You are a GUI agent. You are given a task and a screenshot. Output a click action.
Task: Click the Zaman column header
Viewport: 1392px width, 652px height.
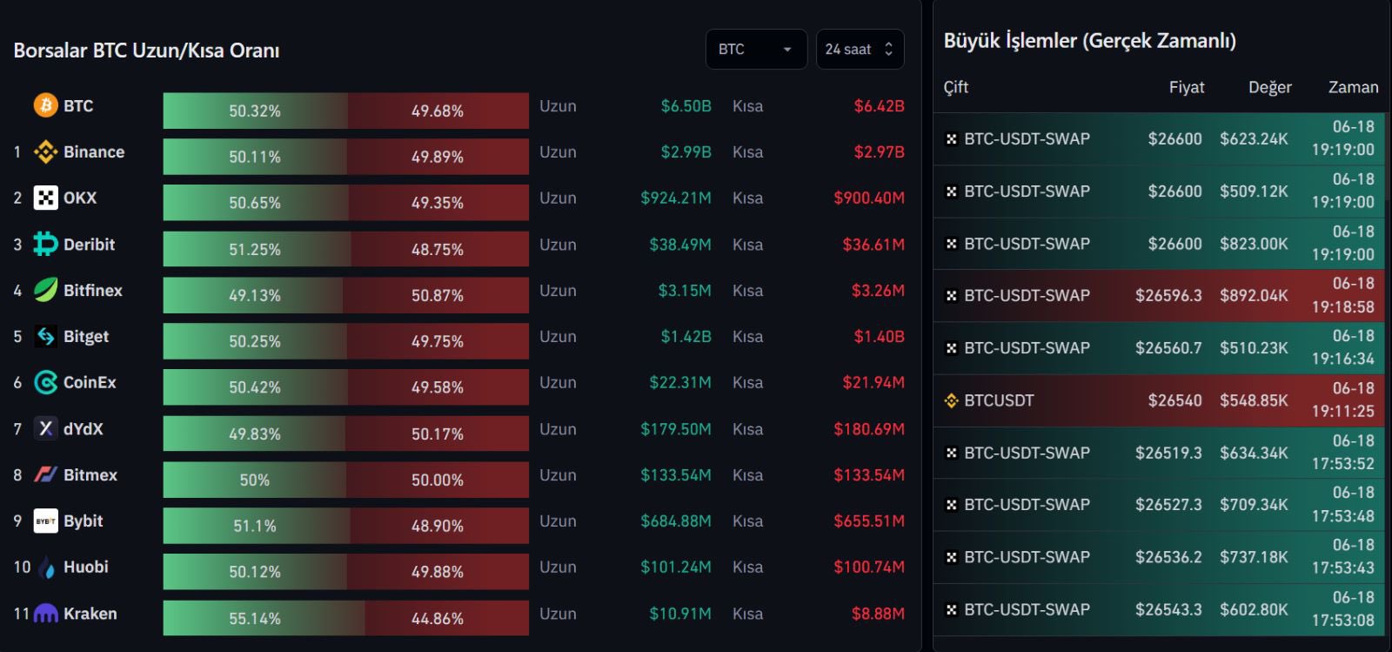coord(1353,87)
